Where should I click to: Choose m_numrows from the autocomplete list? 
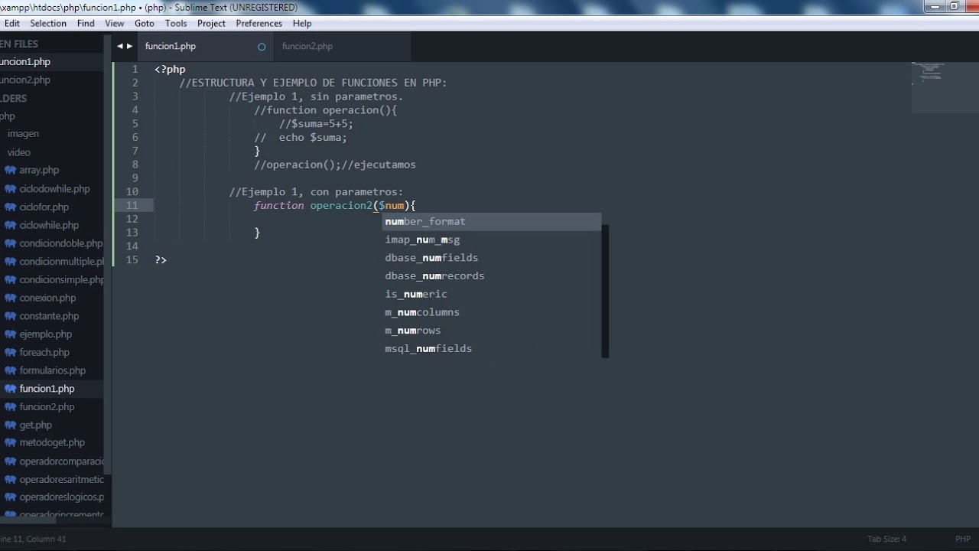(491, 331)
